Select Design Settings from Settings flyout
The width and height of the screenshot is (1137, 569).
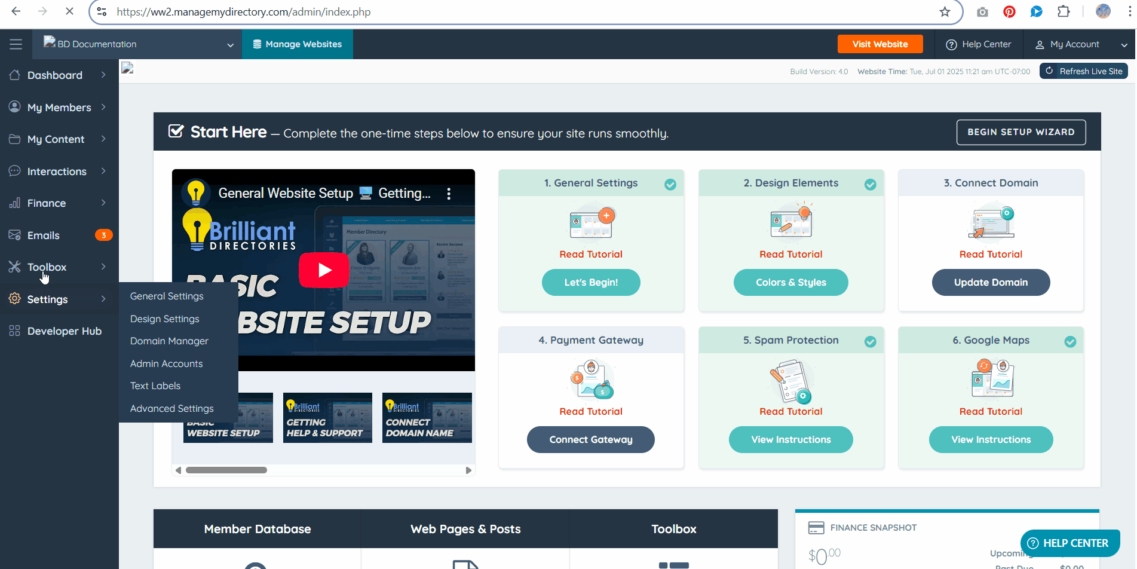click(x=165, y=319)
